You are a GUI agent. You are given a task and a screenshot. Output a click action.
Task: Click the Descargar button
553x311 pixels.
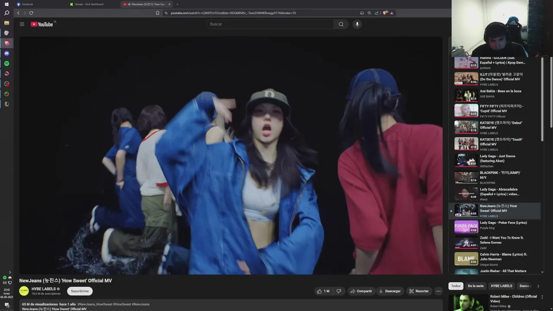click(390, 291)
